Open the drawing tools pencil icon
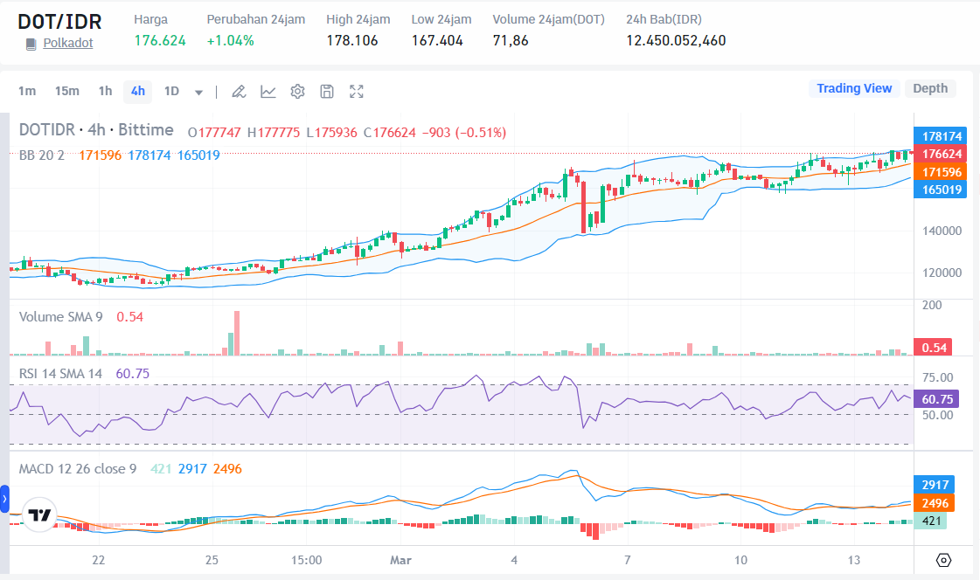Screen dimensions: 980x580 click(x=238, y=92)
